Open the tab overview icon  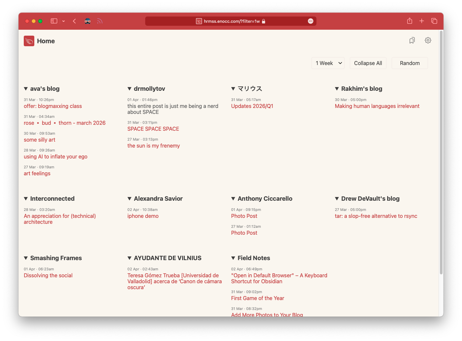point(434,21)
